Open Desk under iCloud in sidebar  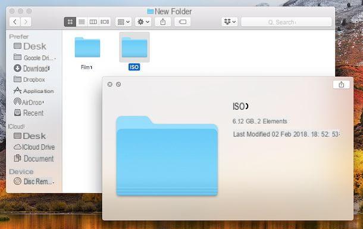click(30, 136)
